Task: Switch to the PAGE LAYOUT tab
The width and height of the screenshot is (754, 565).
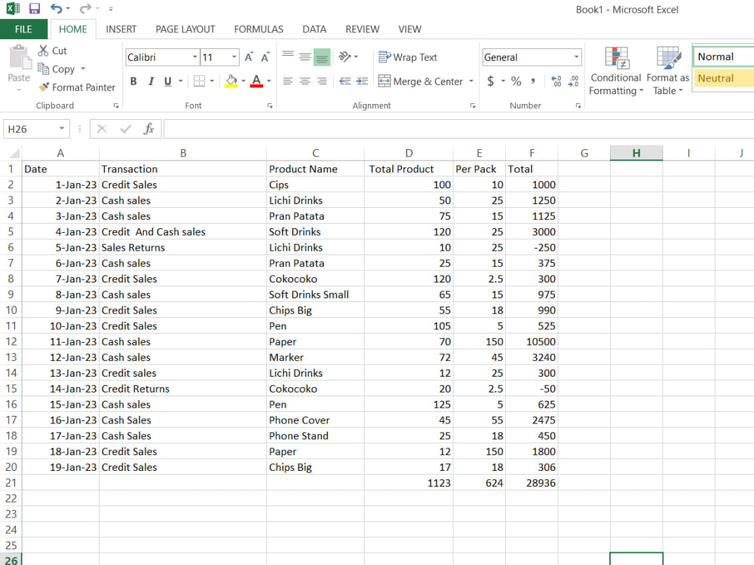Action: (185, 29)
